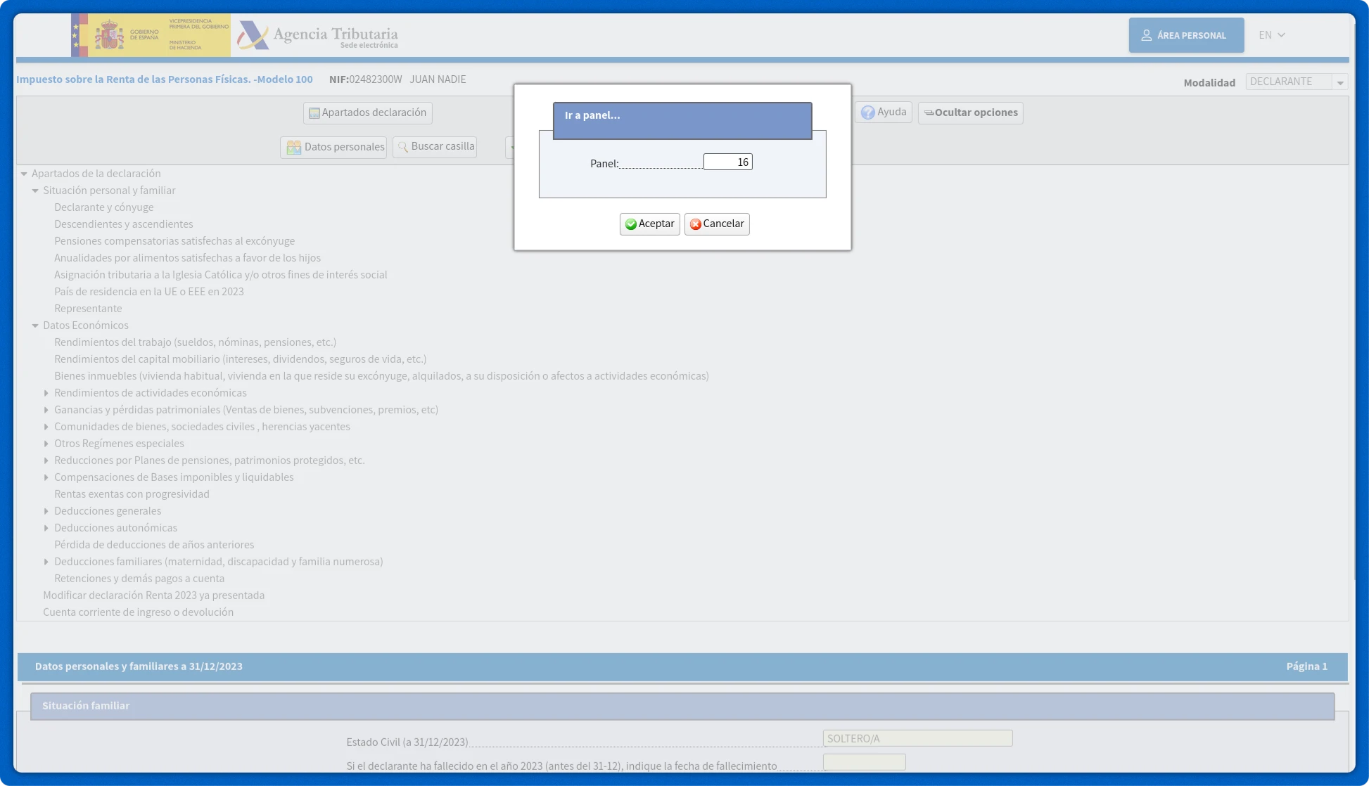Select Retenciones y demás pagos a cuenta
Screen dimensions: 1369x786
click(139, 579)
